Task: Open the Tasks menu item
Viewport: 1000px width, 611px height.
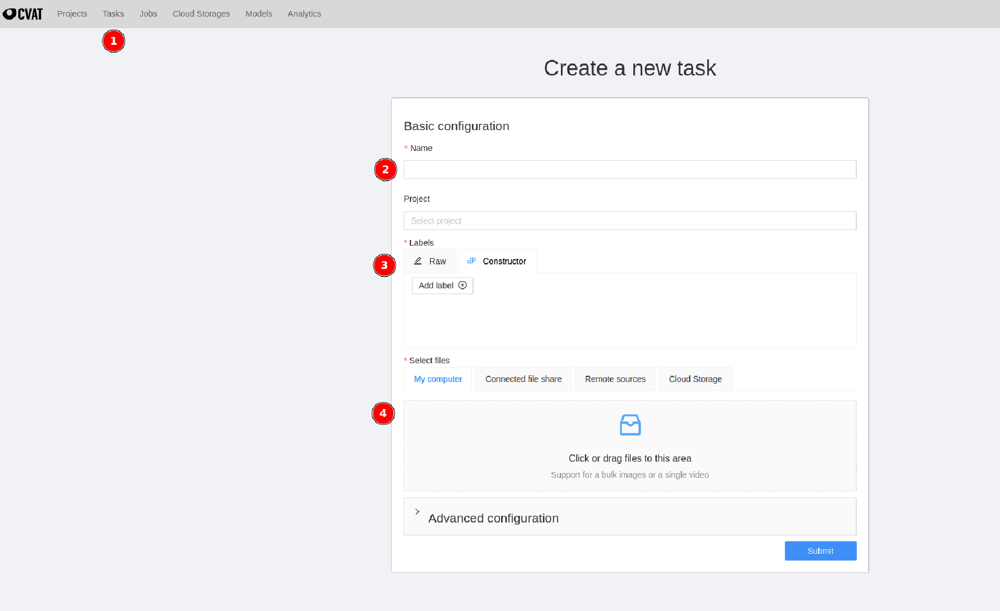Action: (x=113, y=14)
